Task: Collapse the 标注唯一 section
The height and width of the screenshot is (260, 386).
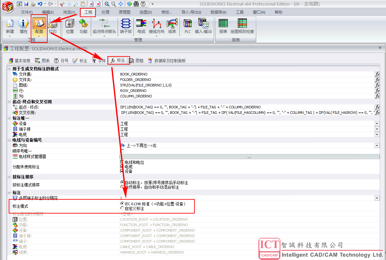Action: pyautogui.click(x=9, y=118)
